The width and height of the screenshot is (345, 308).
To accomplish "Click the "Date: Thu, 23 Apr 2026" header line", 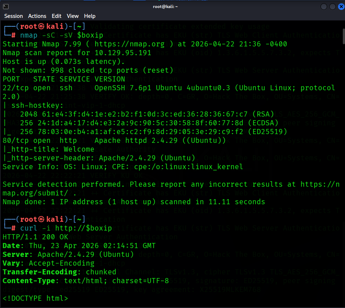I will click(x=79, y=246).
